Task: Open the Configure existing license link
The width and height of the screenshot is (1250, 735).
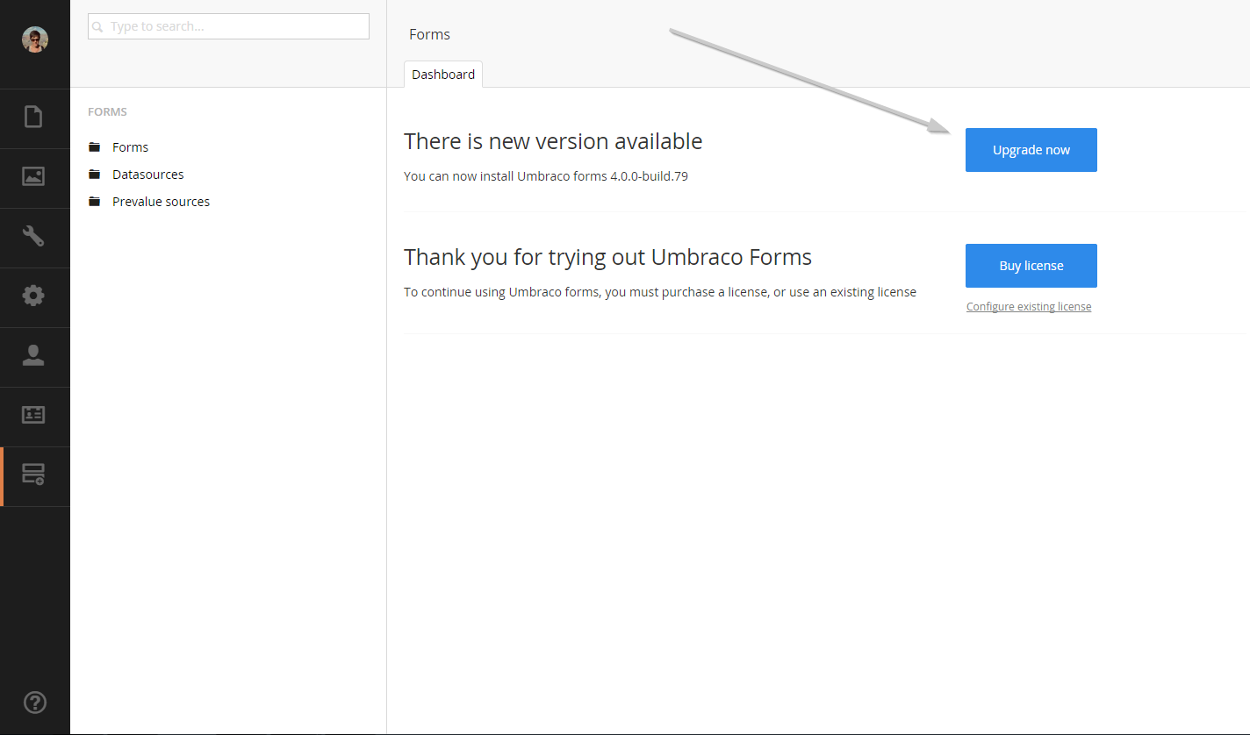Action: pos(1029,307)
